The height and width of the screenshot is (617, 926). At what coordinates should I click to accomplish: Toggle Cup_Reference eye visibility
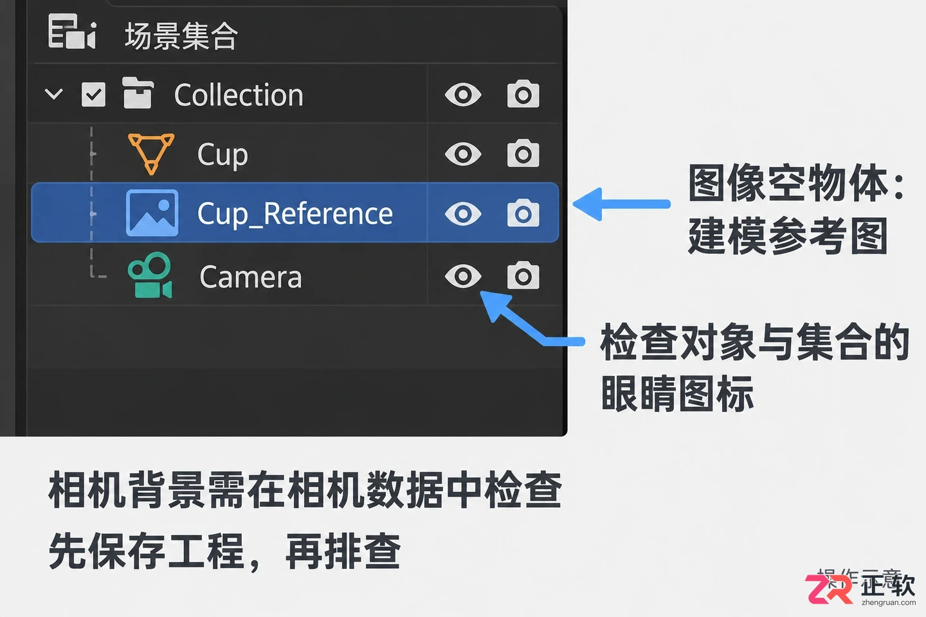463,214
